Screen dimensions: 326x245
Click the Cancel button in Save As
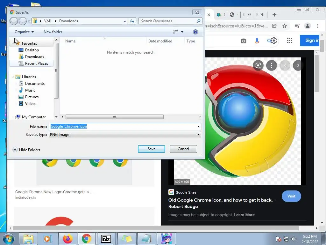183,149
